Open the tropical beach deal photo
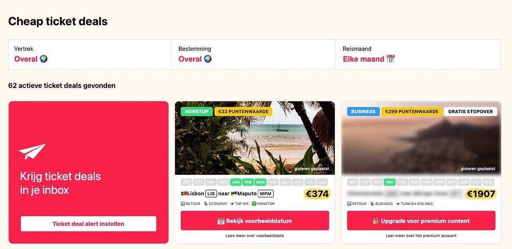The image size is (512, 249). [254, 138]
